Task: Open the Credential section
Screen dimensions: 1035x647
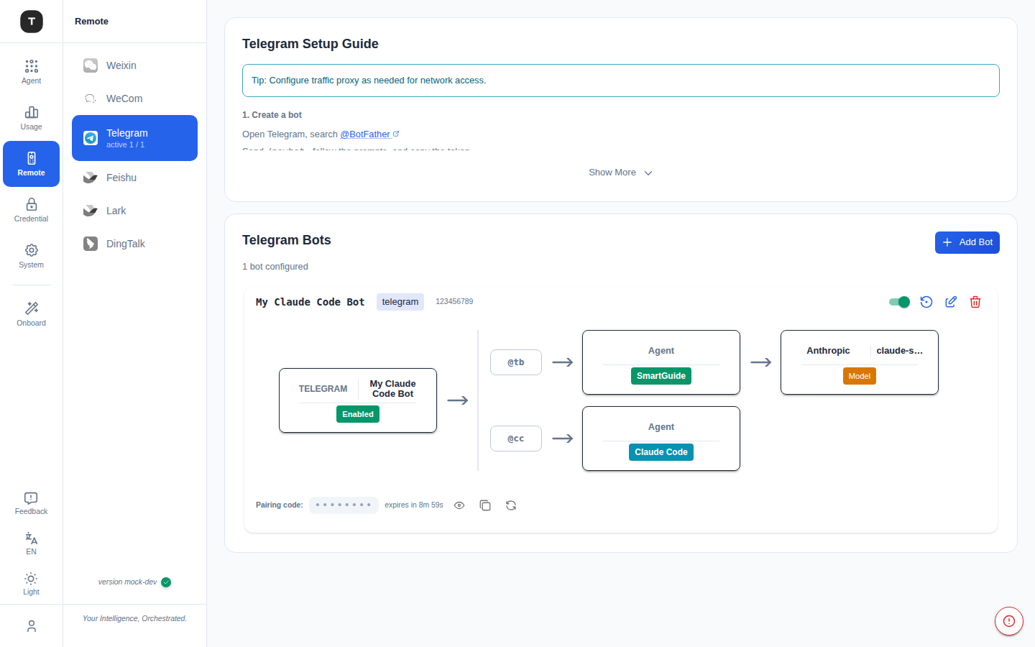Action: (32, 210)
